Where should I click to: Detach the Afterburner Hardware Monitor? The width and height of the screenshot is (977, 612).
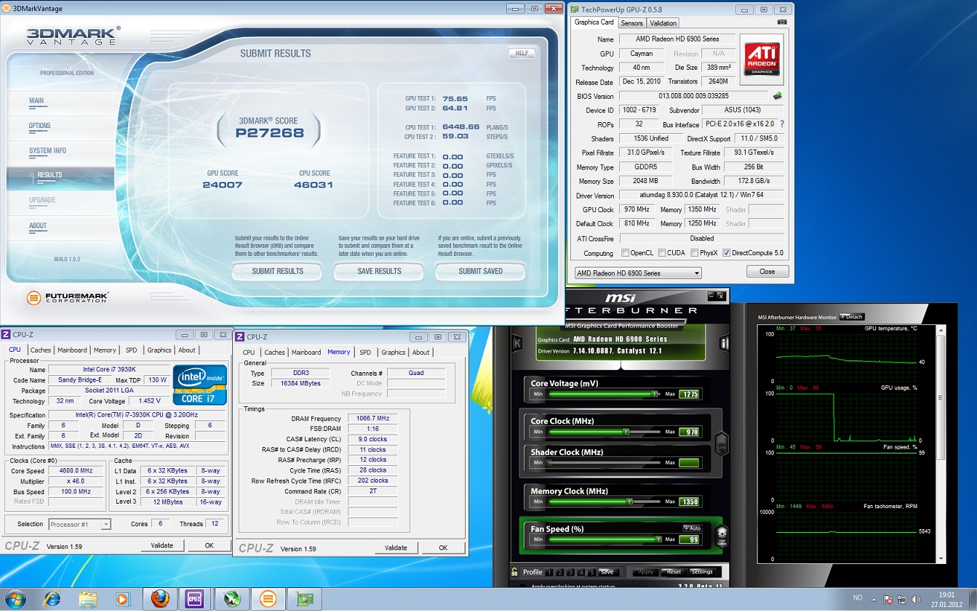point(852,317)
